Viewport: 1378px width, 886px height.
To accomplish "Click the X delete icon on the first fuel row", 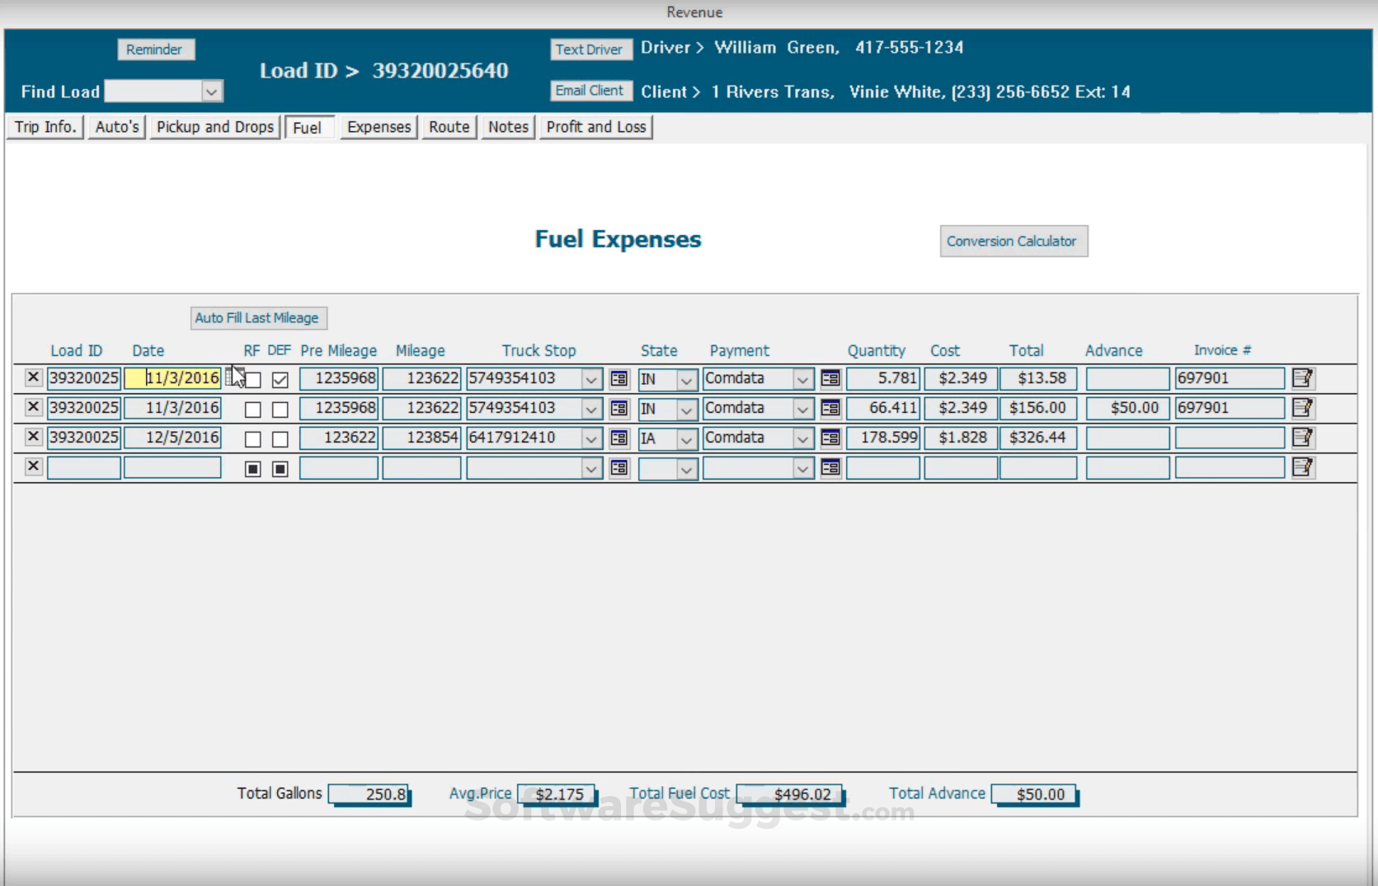I will 33,377.
